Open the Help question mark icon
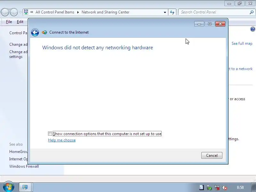Viewport: 256px width, 192px height. click(252, 29)
